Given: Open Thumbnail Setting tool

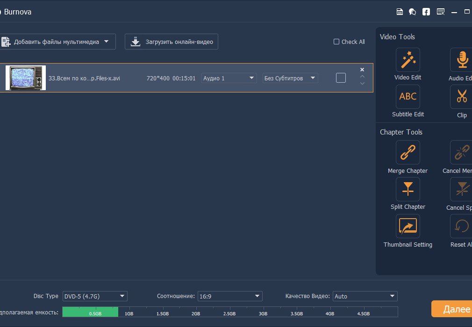Looking at the screenshot, I should pos(408,226).
